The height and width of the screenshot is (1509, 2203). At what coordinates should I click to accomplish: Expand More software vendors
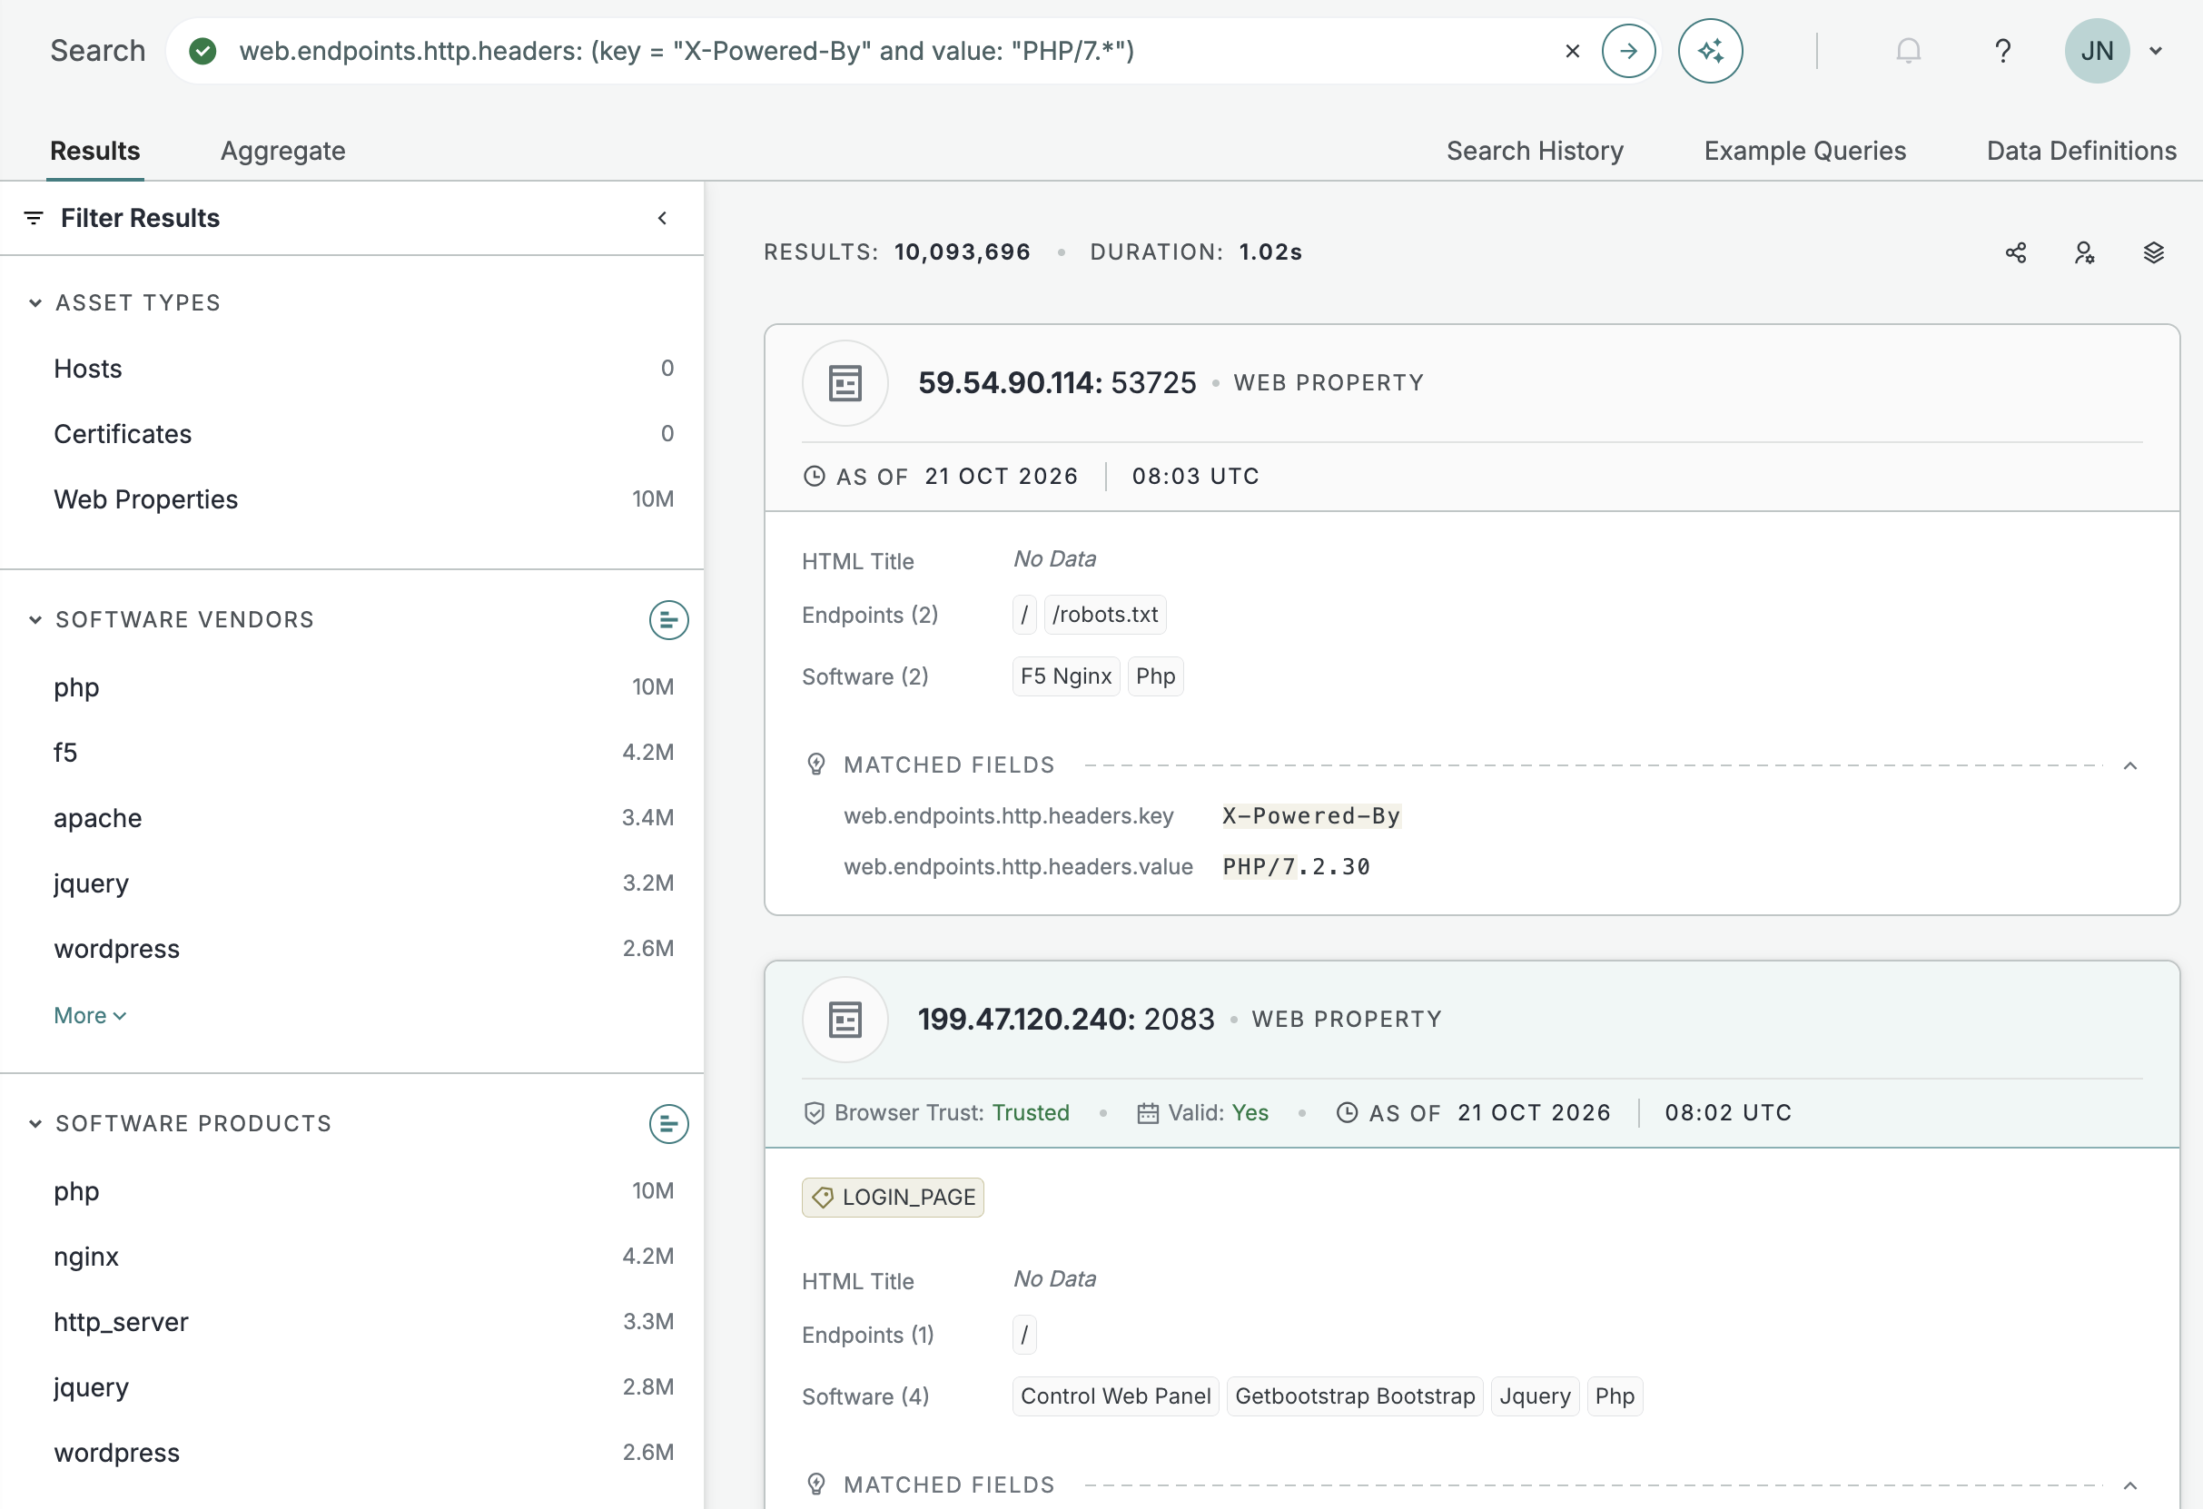(x=90, y=1016)
